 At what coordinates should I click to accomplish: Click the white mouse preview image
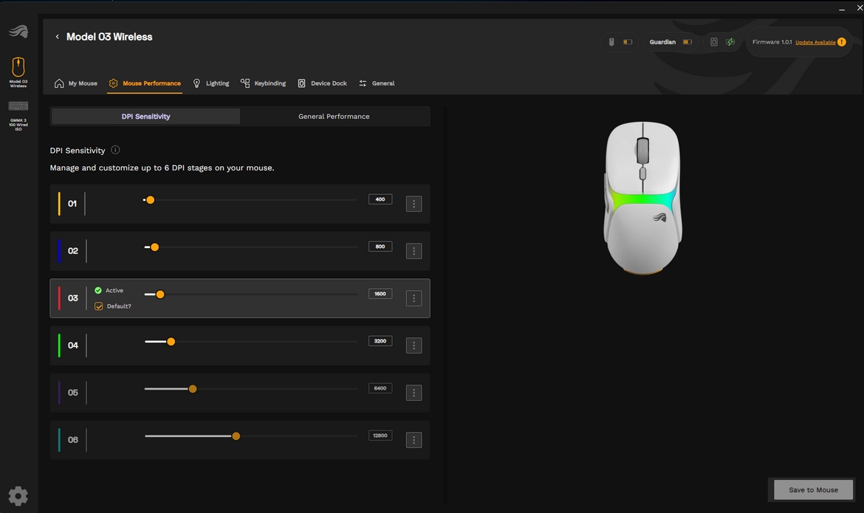642,198
